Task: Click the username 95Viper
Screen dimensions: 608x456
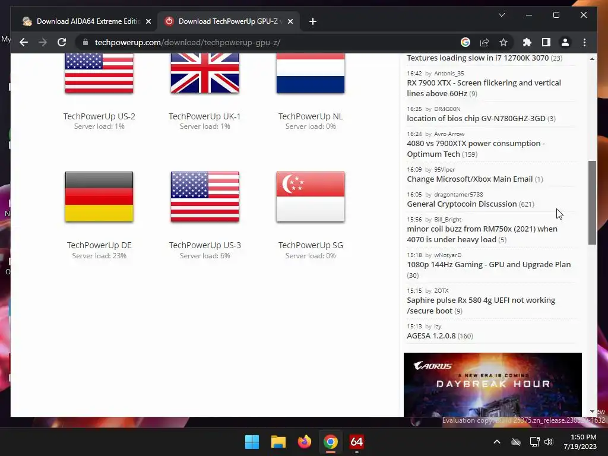Action: (x=444, y=169)
